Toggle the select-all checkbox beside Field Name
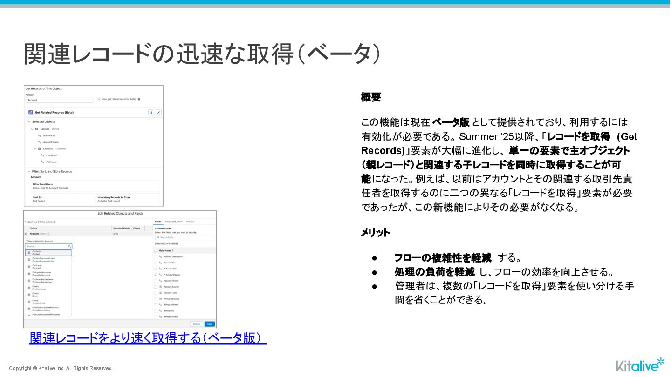 point(156,250)
